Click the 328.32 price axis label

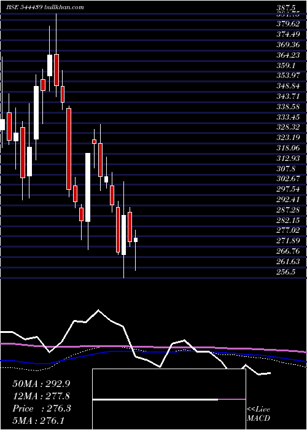pos(288,128)
